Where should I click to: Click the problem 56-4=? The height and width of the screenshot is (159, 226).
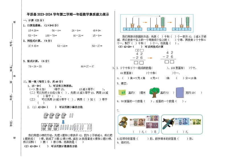click(56, 30)
